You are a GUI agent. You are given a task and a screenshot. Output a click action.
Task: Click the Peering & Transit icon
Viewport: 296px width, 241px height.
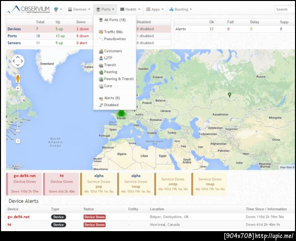pyautogui.click(x=101, y=79)
